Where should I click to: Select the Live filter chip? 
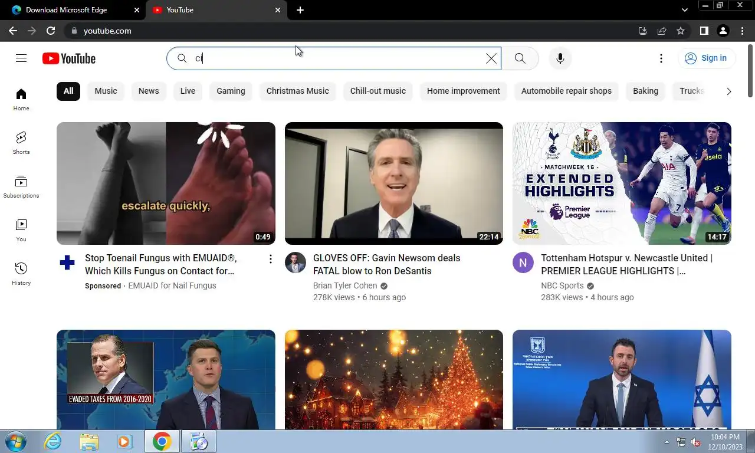(188, 91)
